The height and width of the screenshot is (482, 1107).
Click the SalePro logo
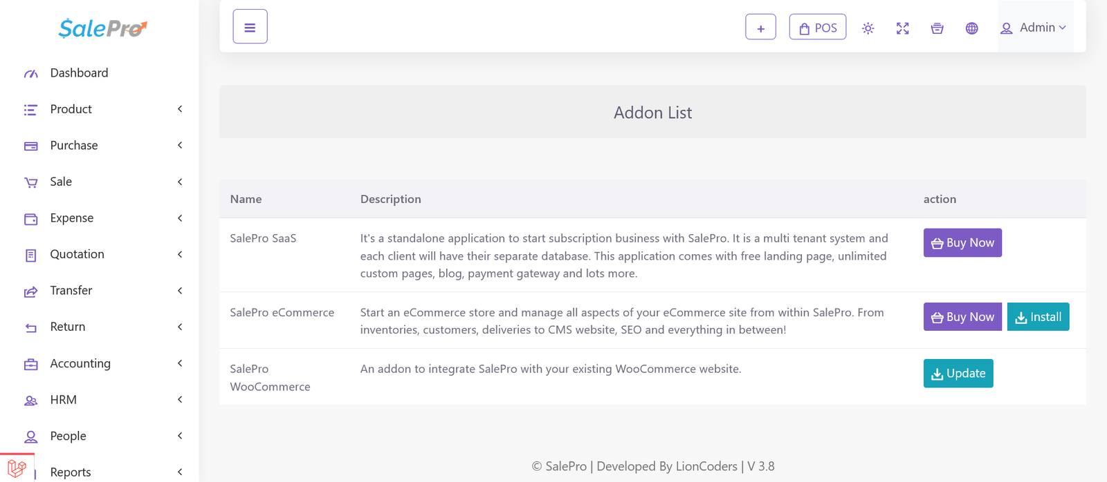pos(102,28)
